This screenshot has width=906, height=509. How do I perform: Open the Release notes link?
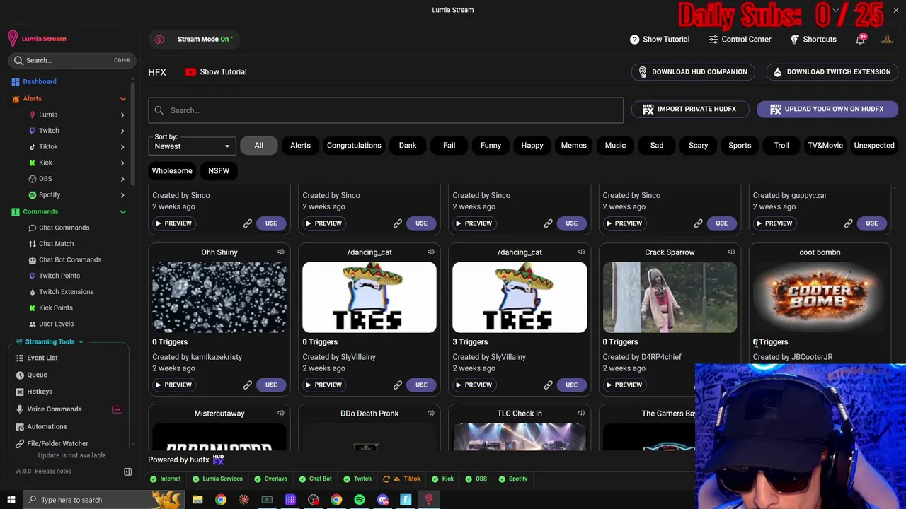53,472
